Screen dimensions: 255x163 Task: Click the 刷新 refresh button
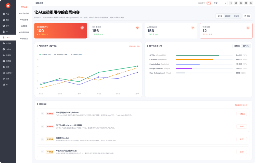pos(247,16)
